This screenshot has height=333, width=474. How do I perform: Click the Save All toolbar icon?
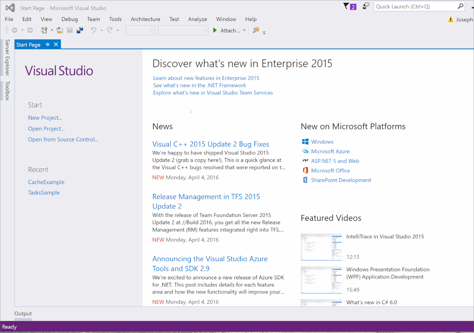point(80,30)
